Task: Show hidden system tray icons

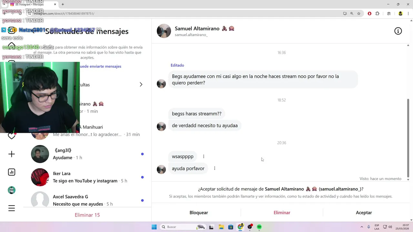Action: click(x=362, y=227)
